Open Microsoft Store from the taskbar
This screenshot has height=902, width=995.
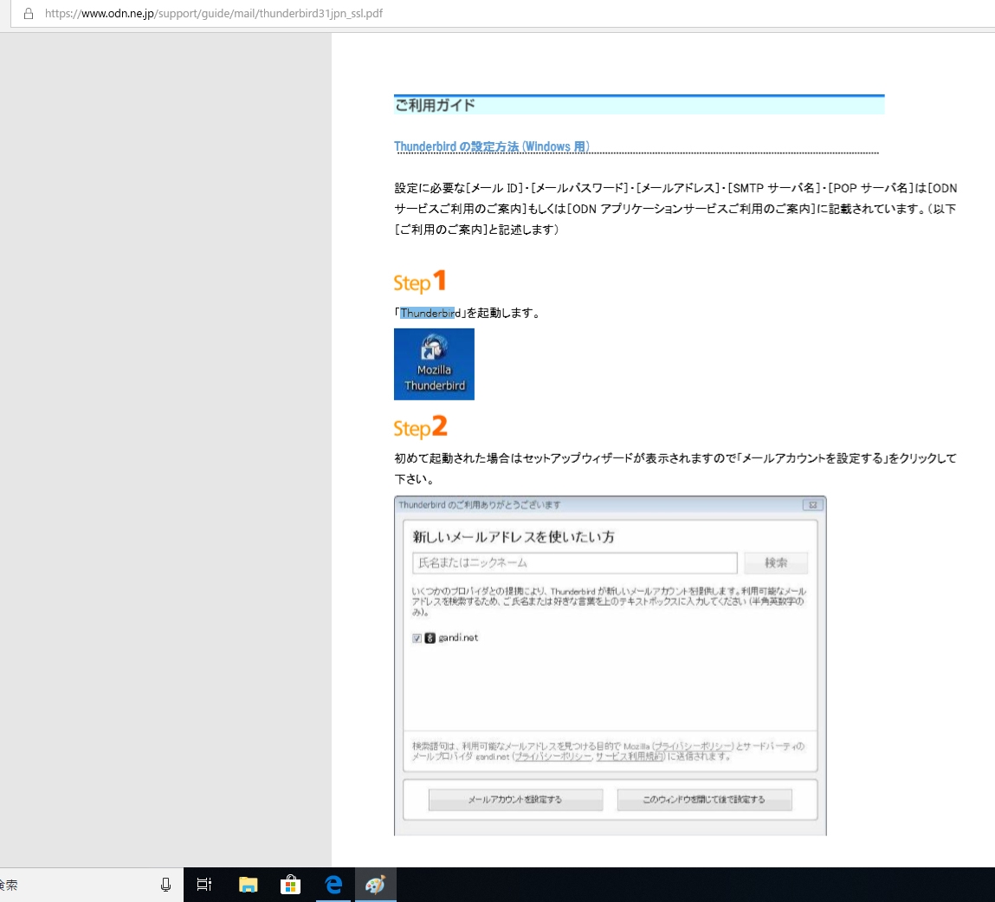tap(290, 884)
